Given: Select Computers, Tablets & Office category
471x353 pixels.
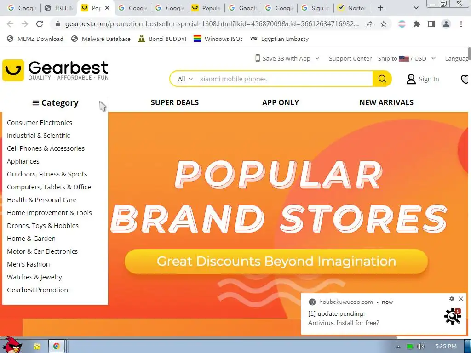Looking at the screenshot, I should 49,187.
